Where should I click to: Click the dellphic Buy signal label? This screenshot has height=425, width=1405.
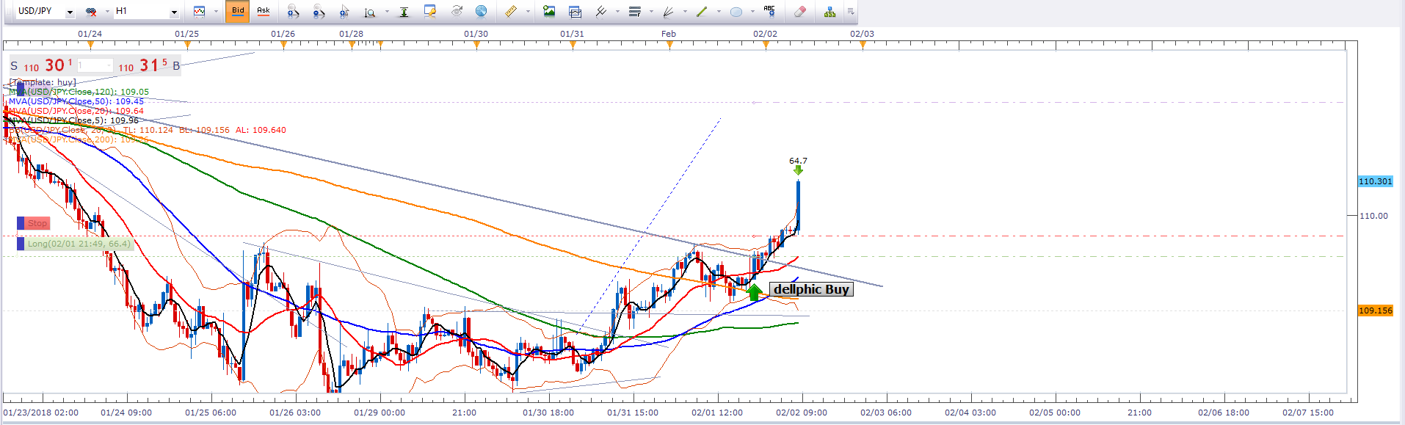click(x=811, y=289)
